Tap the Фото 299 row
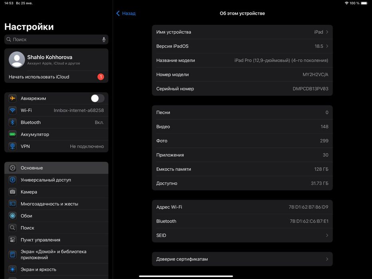The width and height of the screenshot is (372, 279). 242,141
